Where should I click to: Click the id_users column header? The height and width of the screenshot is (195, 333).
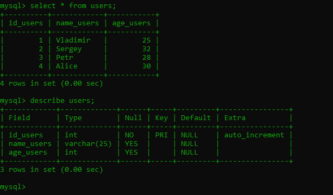coord(26,23)
